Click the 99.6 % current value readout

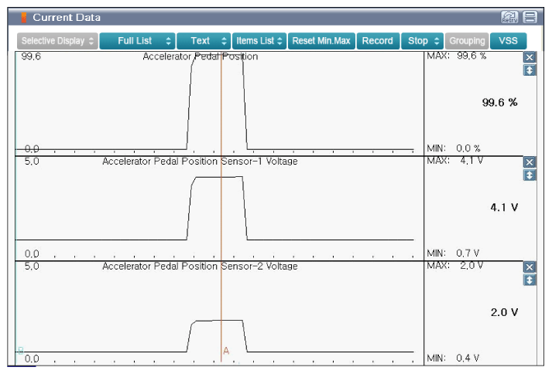pyautogui.click(x=499, y=103)
